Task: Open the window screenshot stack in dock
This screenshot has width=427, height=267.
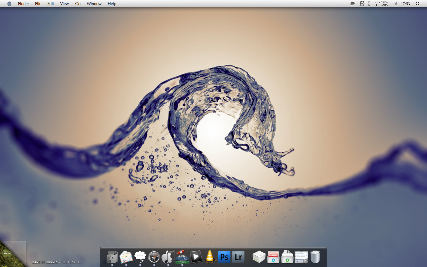Action: click(301, 257)
